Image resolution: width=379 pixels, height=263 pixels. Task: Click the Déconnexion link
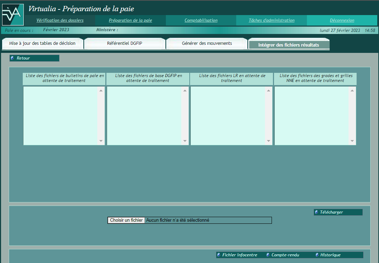click(342, 20)
